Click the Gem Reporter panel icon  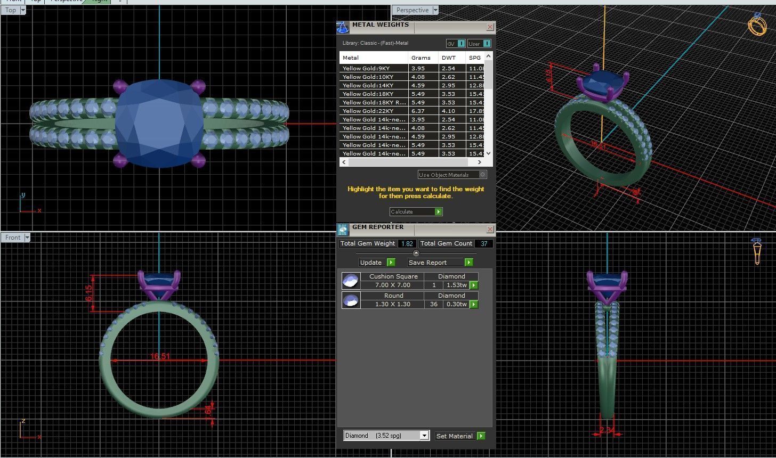coord(343,230)
